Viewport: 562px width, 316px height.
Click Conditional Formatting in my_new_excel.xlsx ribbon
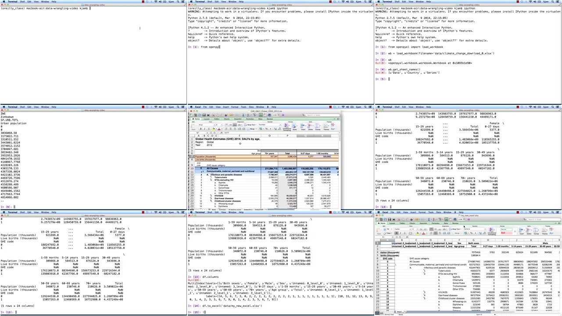point(492,231)
